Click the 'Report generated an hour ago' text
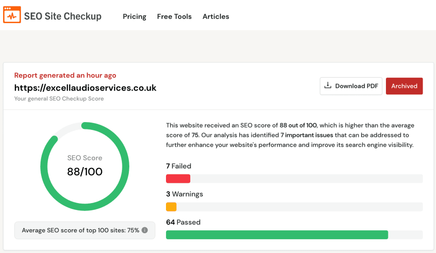The image size is (436, 253). (x=65, y=76)
